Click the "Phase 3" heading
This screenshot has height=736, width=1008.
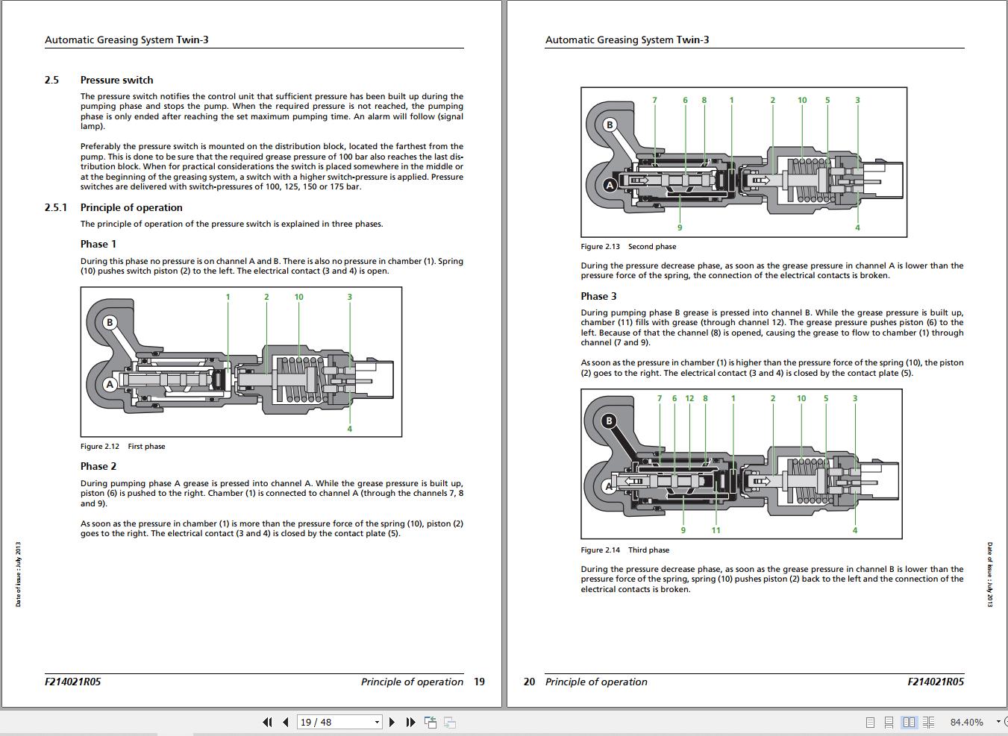coord(599,296)
